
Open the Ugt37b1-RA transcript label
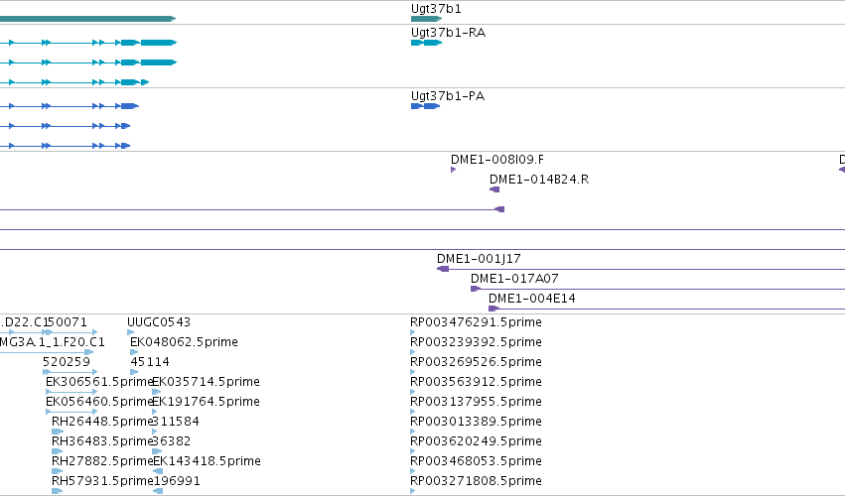(x=449, y=33)
